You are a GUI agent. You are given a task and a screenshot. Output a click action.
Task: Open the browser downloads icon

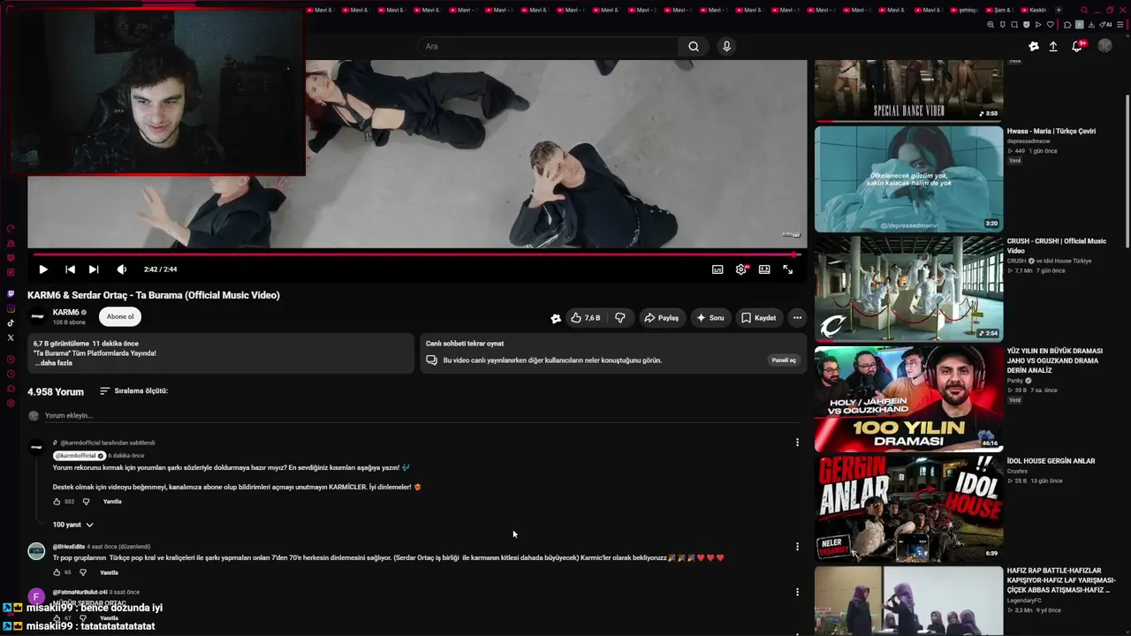tap(1093, 25)
